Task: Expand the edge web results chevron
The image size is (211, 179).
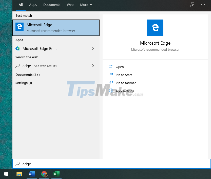Action: [x=93, y=66]
